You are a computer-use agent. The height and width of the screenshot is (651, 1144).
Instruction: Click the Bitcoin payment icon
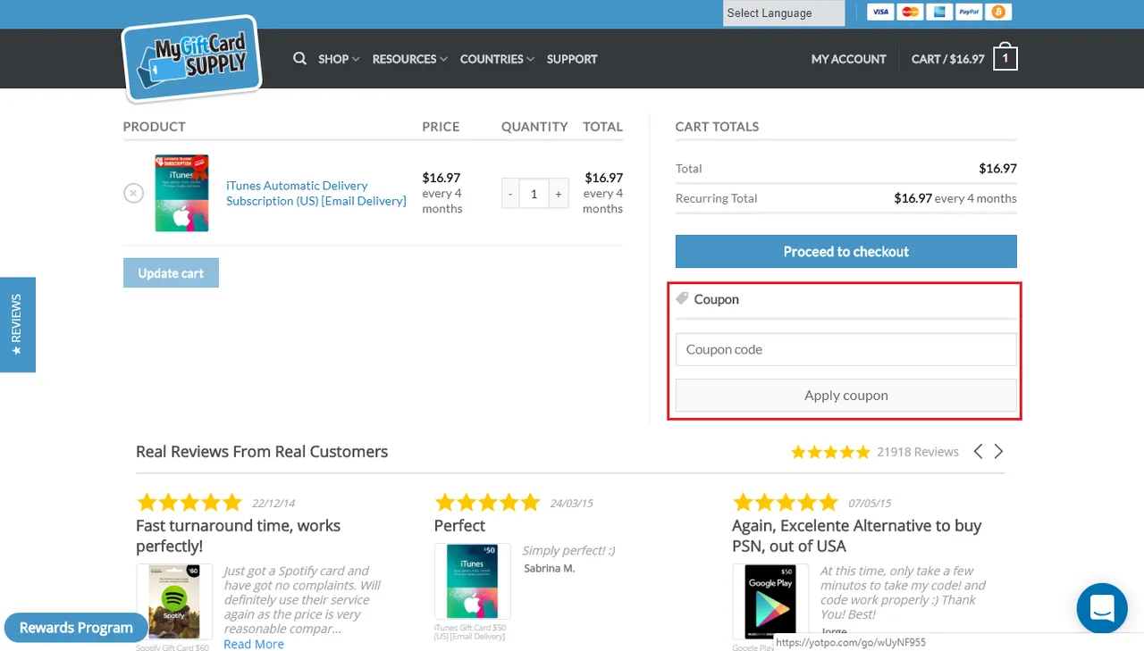point(998,12)
